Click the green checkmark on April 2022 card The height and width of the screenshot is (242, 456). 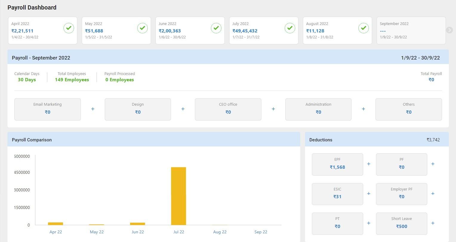(69, 28)
